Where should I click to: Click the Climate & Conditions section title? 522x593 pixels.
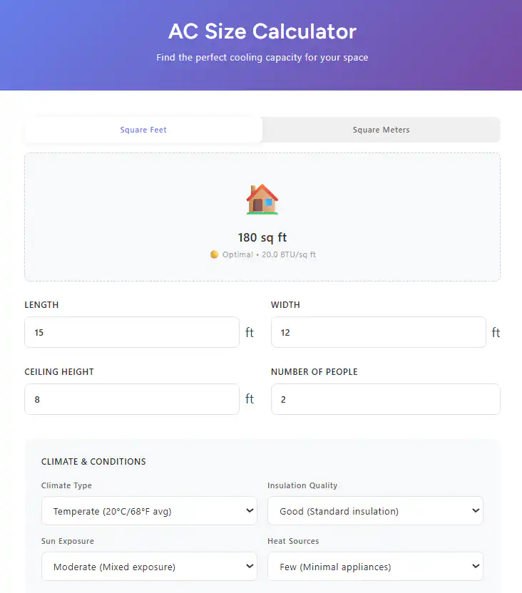tap(93, 461)
